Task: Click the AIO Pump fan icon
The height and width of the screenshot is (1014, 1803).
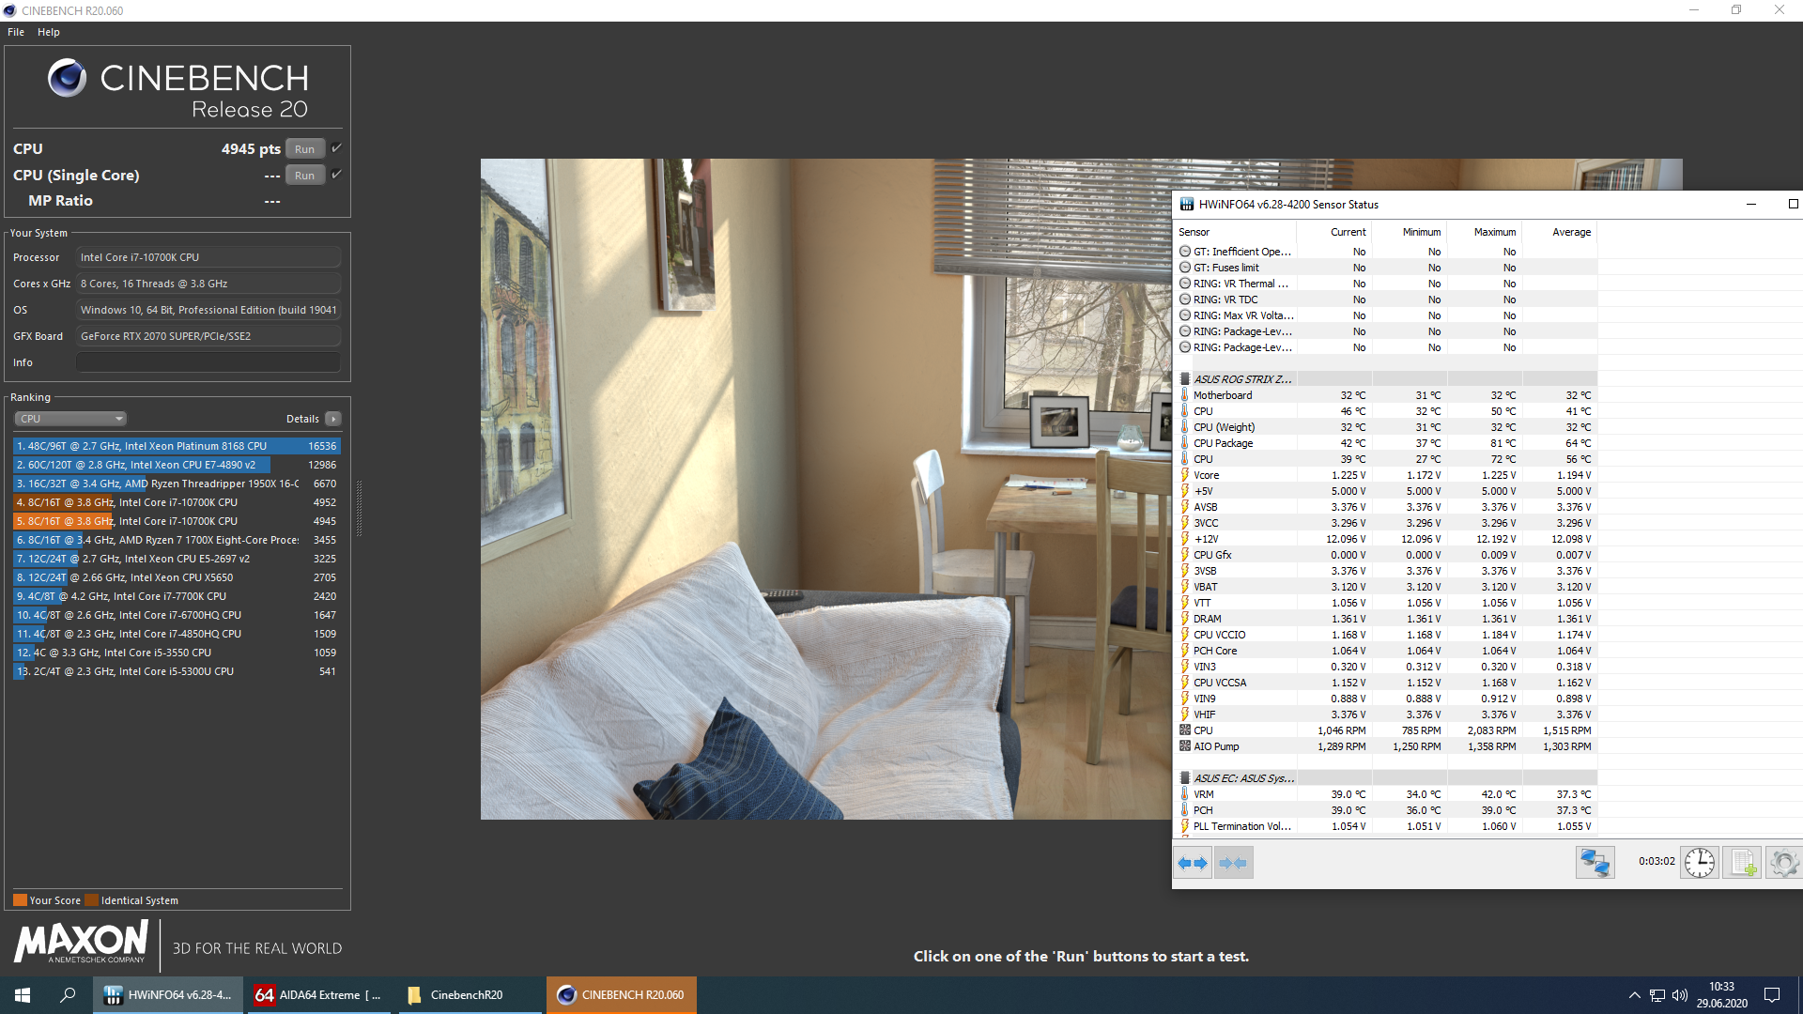Action: click(x=1185, y=746)
